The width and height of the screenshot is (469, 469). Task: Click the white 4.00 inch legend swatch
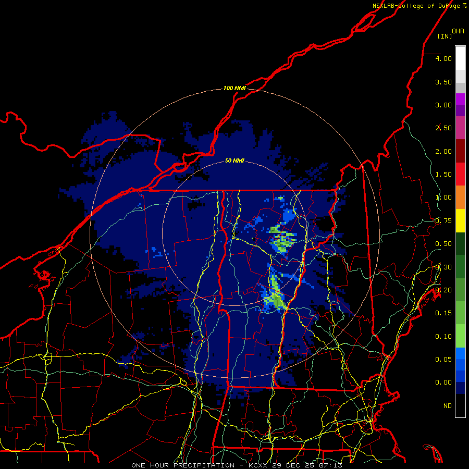click(x=460, y=58)
